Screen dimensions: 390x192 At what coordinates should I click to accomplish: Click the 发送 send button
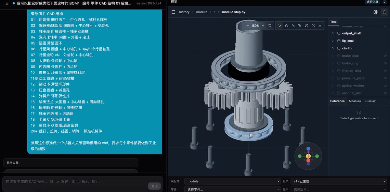pos(154,186)
